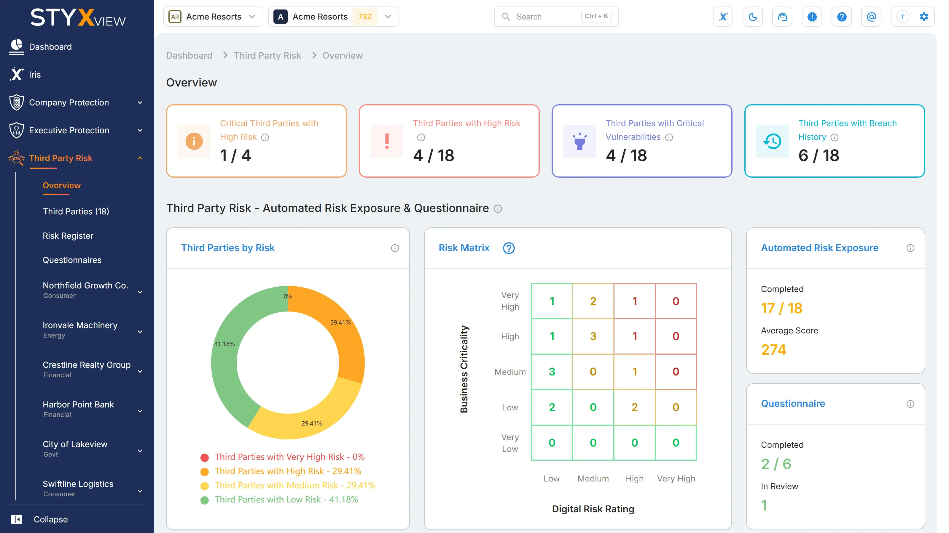Screen dimensions: 949x533
Task: Expand the City of Lakeview entry
Action: [140, 451]
